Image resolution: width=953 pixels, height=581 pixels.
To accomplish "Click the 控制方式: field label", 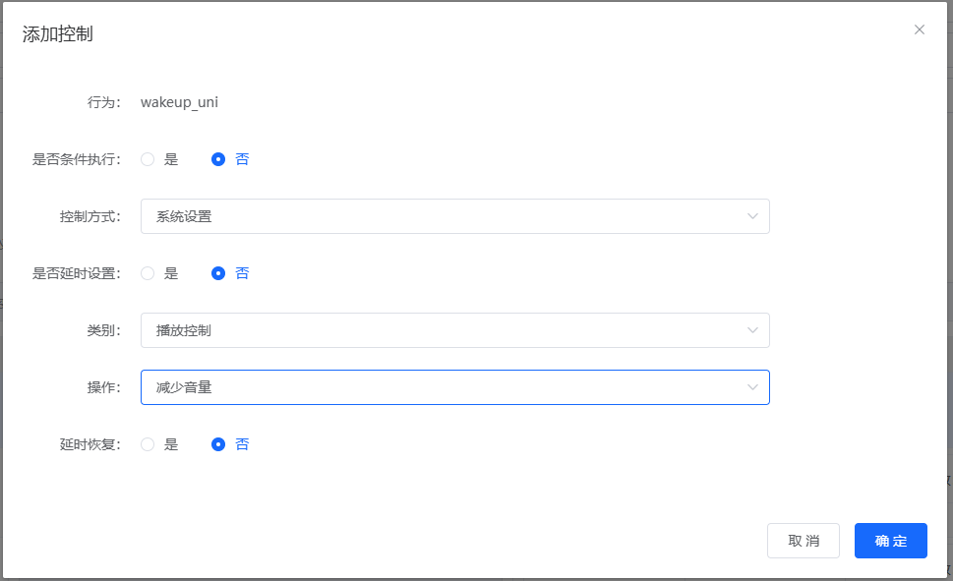I will 89,216.
